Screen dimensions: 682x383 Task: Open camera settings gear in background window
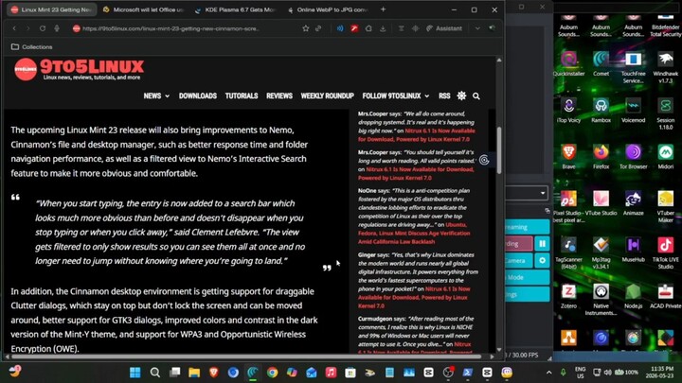point(542,261)
